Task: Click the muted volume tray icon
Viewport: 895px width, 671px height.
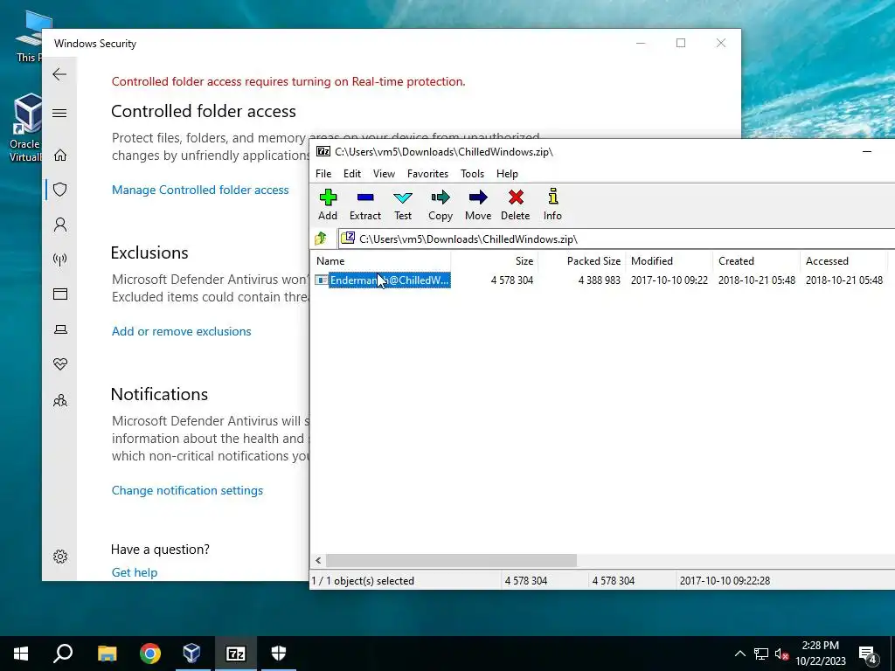Action: [781, 654]
